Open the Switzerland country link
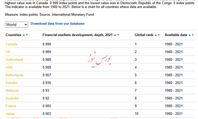Screen dimensions: 198x119 14,60
